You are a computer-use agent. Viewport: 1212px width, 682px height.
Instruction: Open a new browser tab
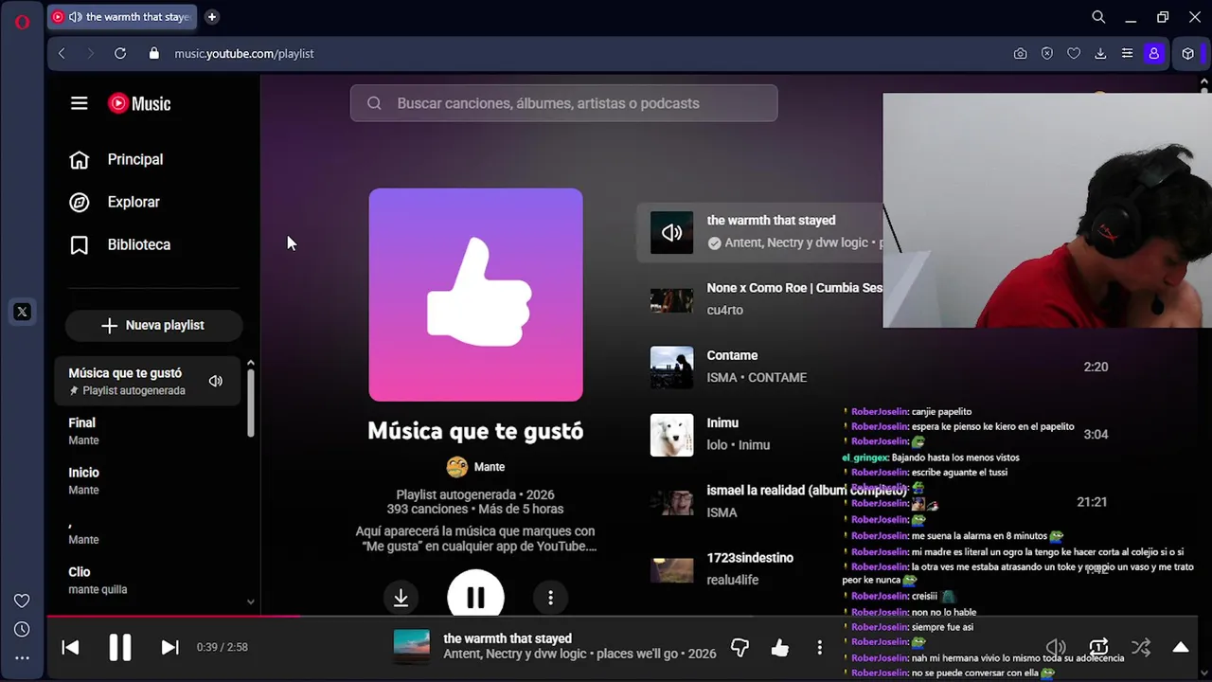click(x=212, y=17)
